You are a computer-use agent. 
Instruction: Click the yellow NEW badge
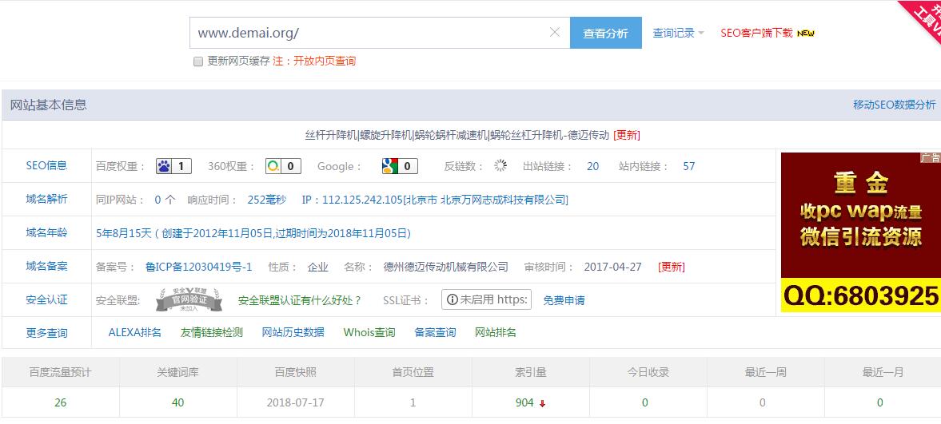tap(805, 34)
